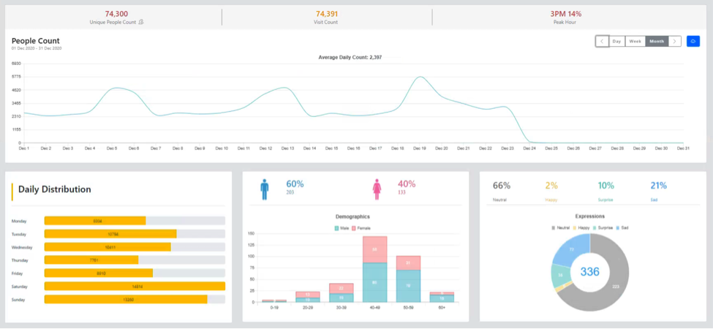Click the pink female figure icon
Viewport: 713px width, 329px height.
pyautogui.click(x=377, y=189)
